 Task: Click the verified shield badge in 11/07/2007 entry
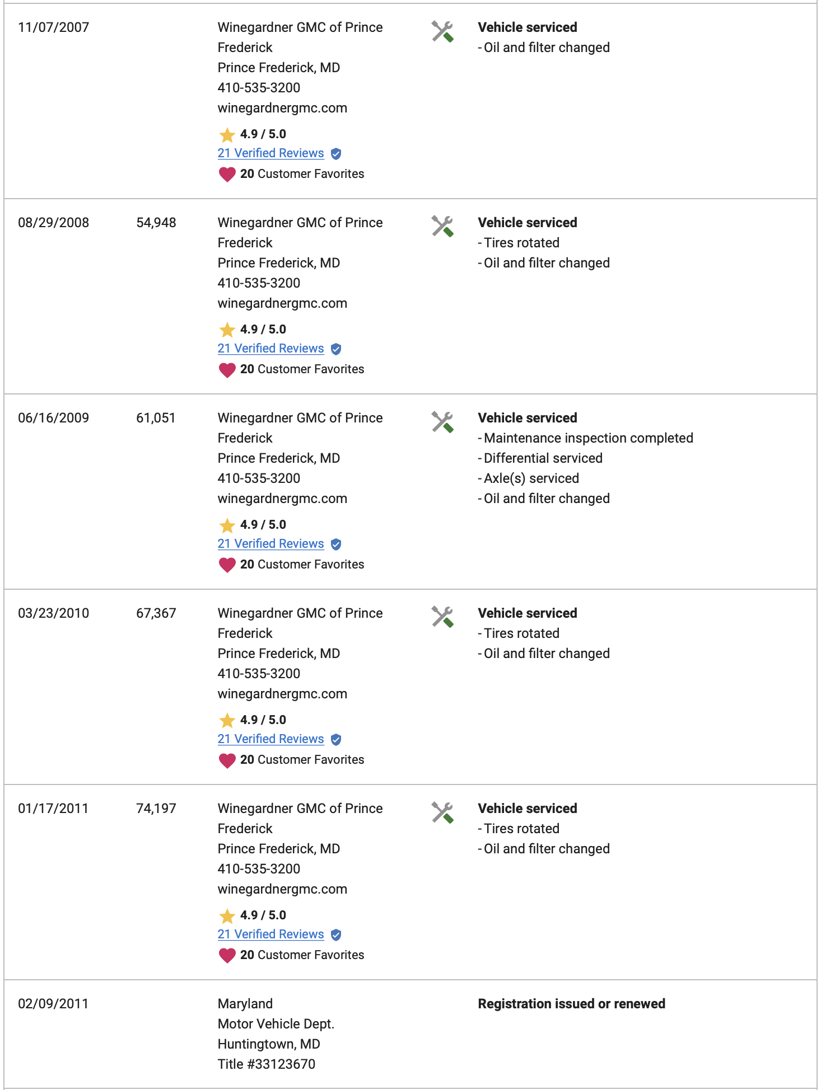(336, 153)
